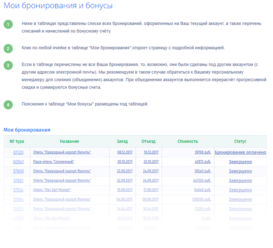Click the 'Заезд' column header
Screen dimensions: 273x248
[122, 141]
